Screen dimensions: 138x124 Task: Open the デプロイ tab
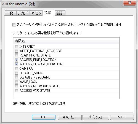(23, 13)
